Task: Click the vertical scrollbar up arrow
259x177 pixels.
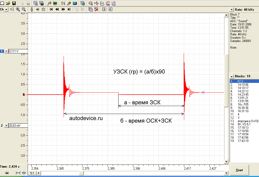Action: tap(226, 15)
